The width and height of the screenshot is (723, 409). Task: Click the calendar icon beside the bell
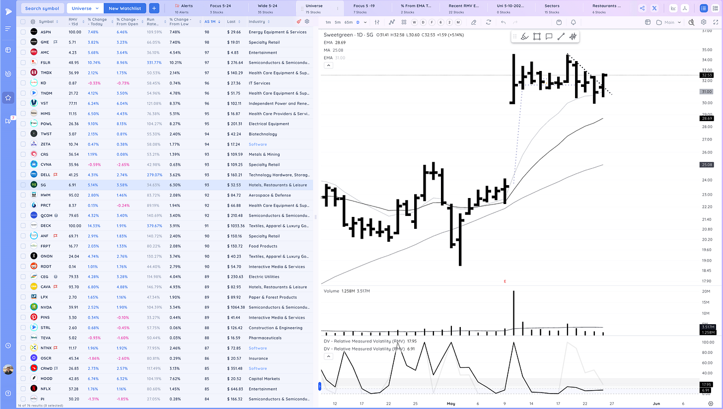coord(559,22)
